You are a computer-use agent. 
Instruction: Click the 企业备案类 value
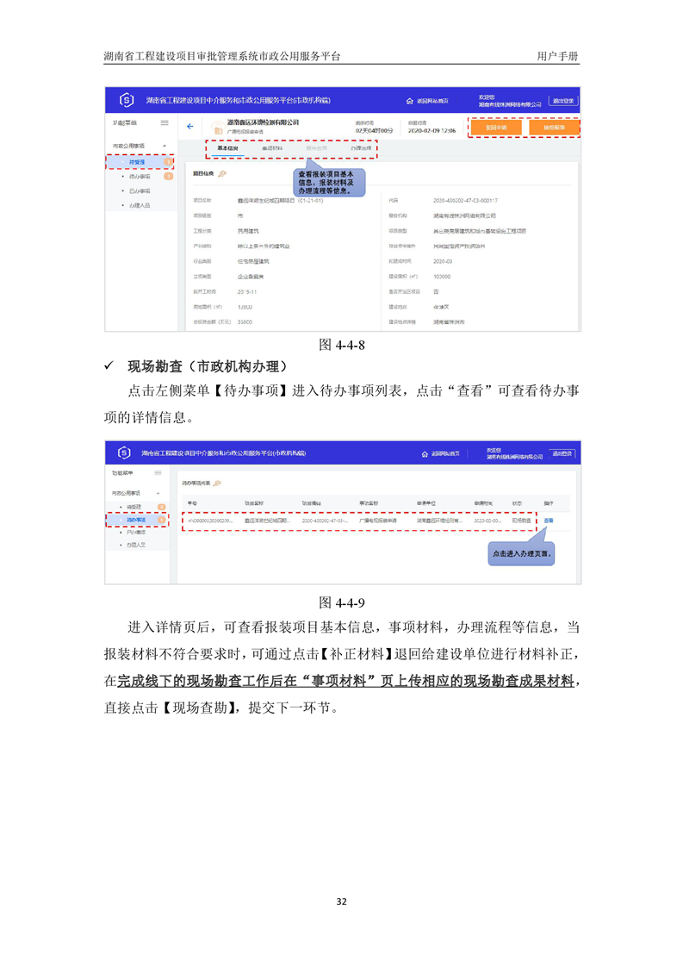tap(251, 277)
